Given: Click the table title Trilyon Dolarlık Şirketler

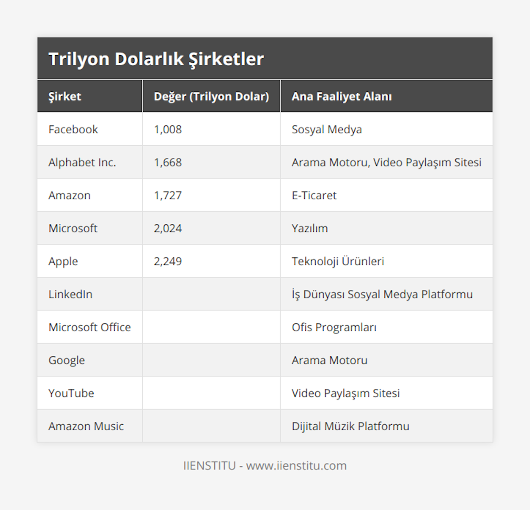Looking at the screenshot, I should 156,59.
